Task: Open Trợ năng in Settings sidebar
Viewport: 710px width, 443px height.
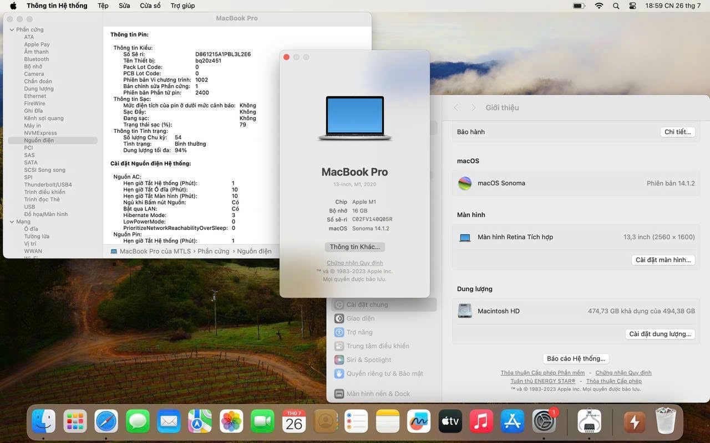Action: click(384, 332)
